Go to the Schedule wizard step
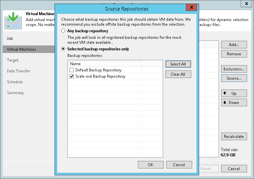Image resolution: width=254 pixels, height=179 pixels. point(15,82)
